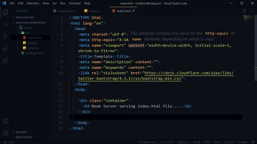Open the Source Control view icon
This screenshot has height=144, width=257.
coord(5,36)
